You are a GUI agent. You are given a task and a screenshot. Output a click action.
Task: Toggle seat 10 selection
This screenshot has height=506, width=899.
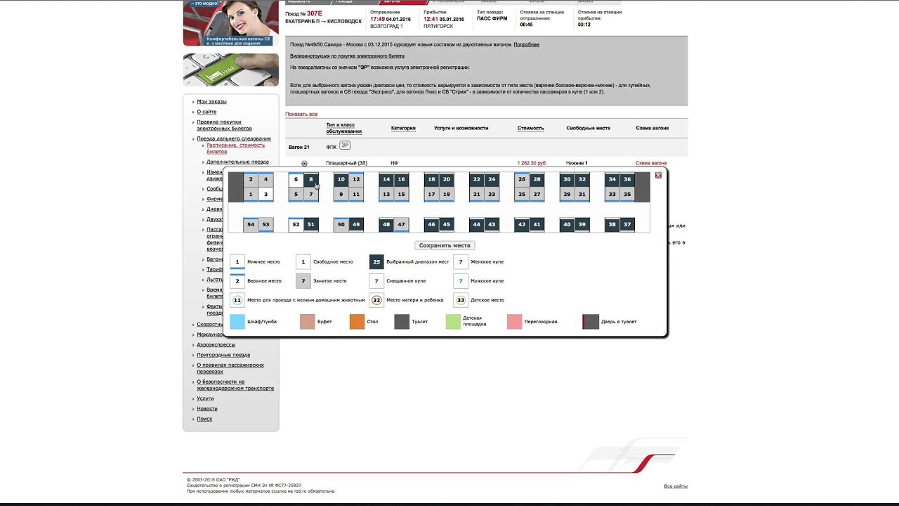coord(341,179)
